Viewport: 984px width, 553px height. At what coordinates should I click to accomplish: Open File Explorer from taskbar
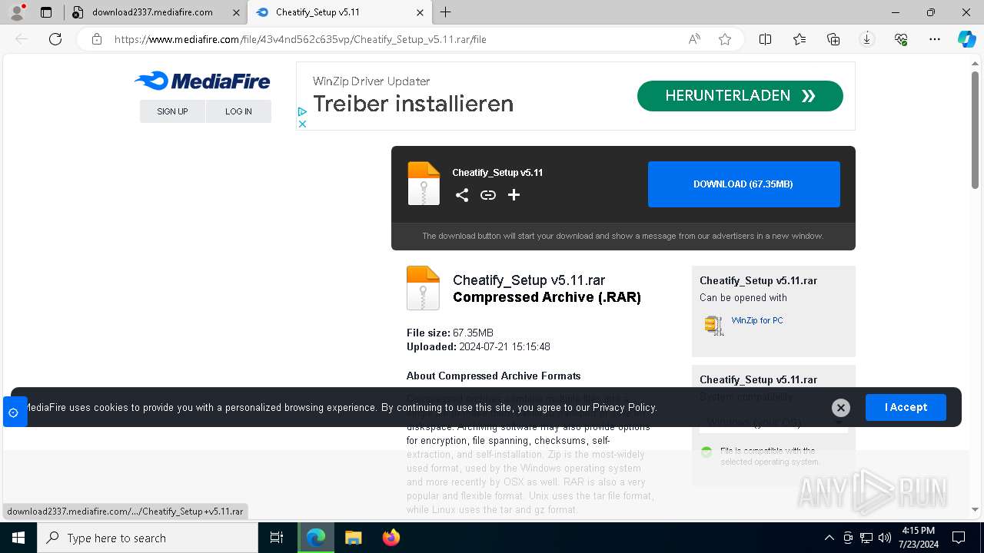click(x=353, y=538)
